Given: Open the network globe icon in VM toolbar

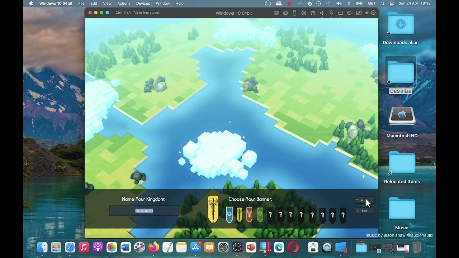Looking at the screenshot, I should [313, 13].
